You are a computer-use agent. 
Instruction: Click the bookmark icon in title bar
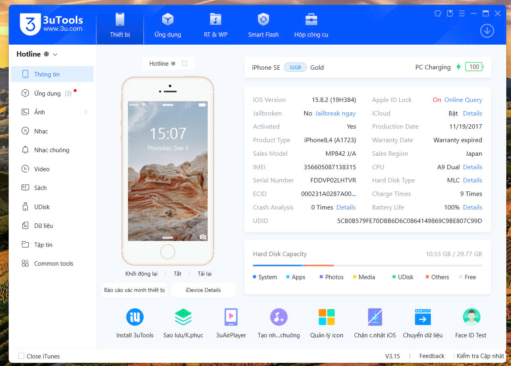[450, 13]
